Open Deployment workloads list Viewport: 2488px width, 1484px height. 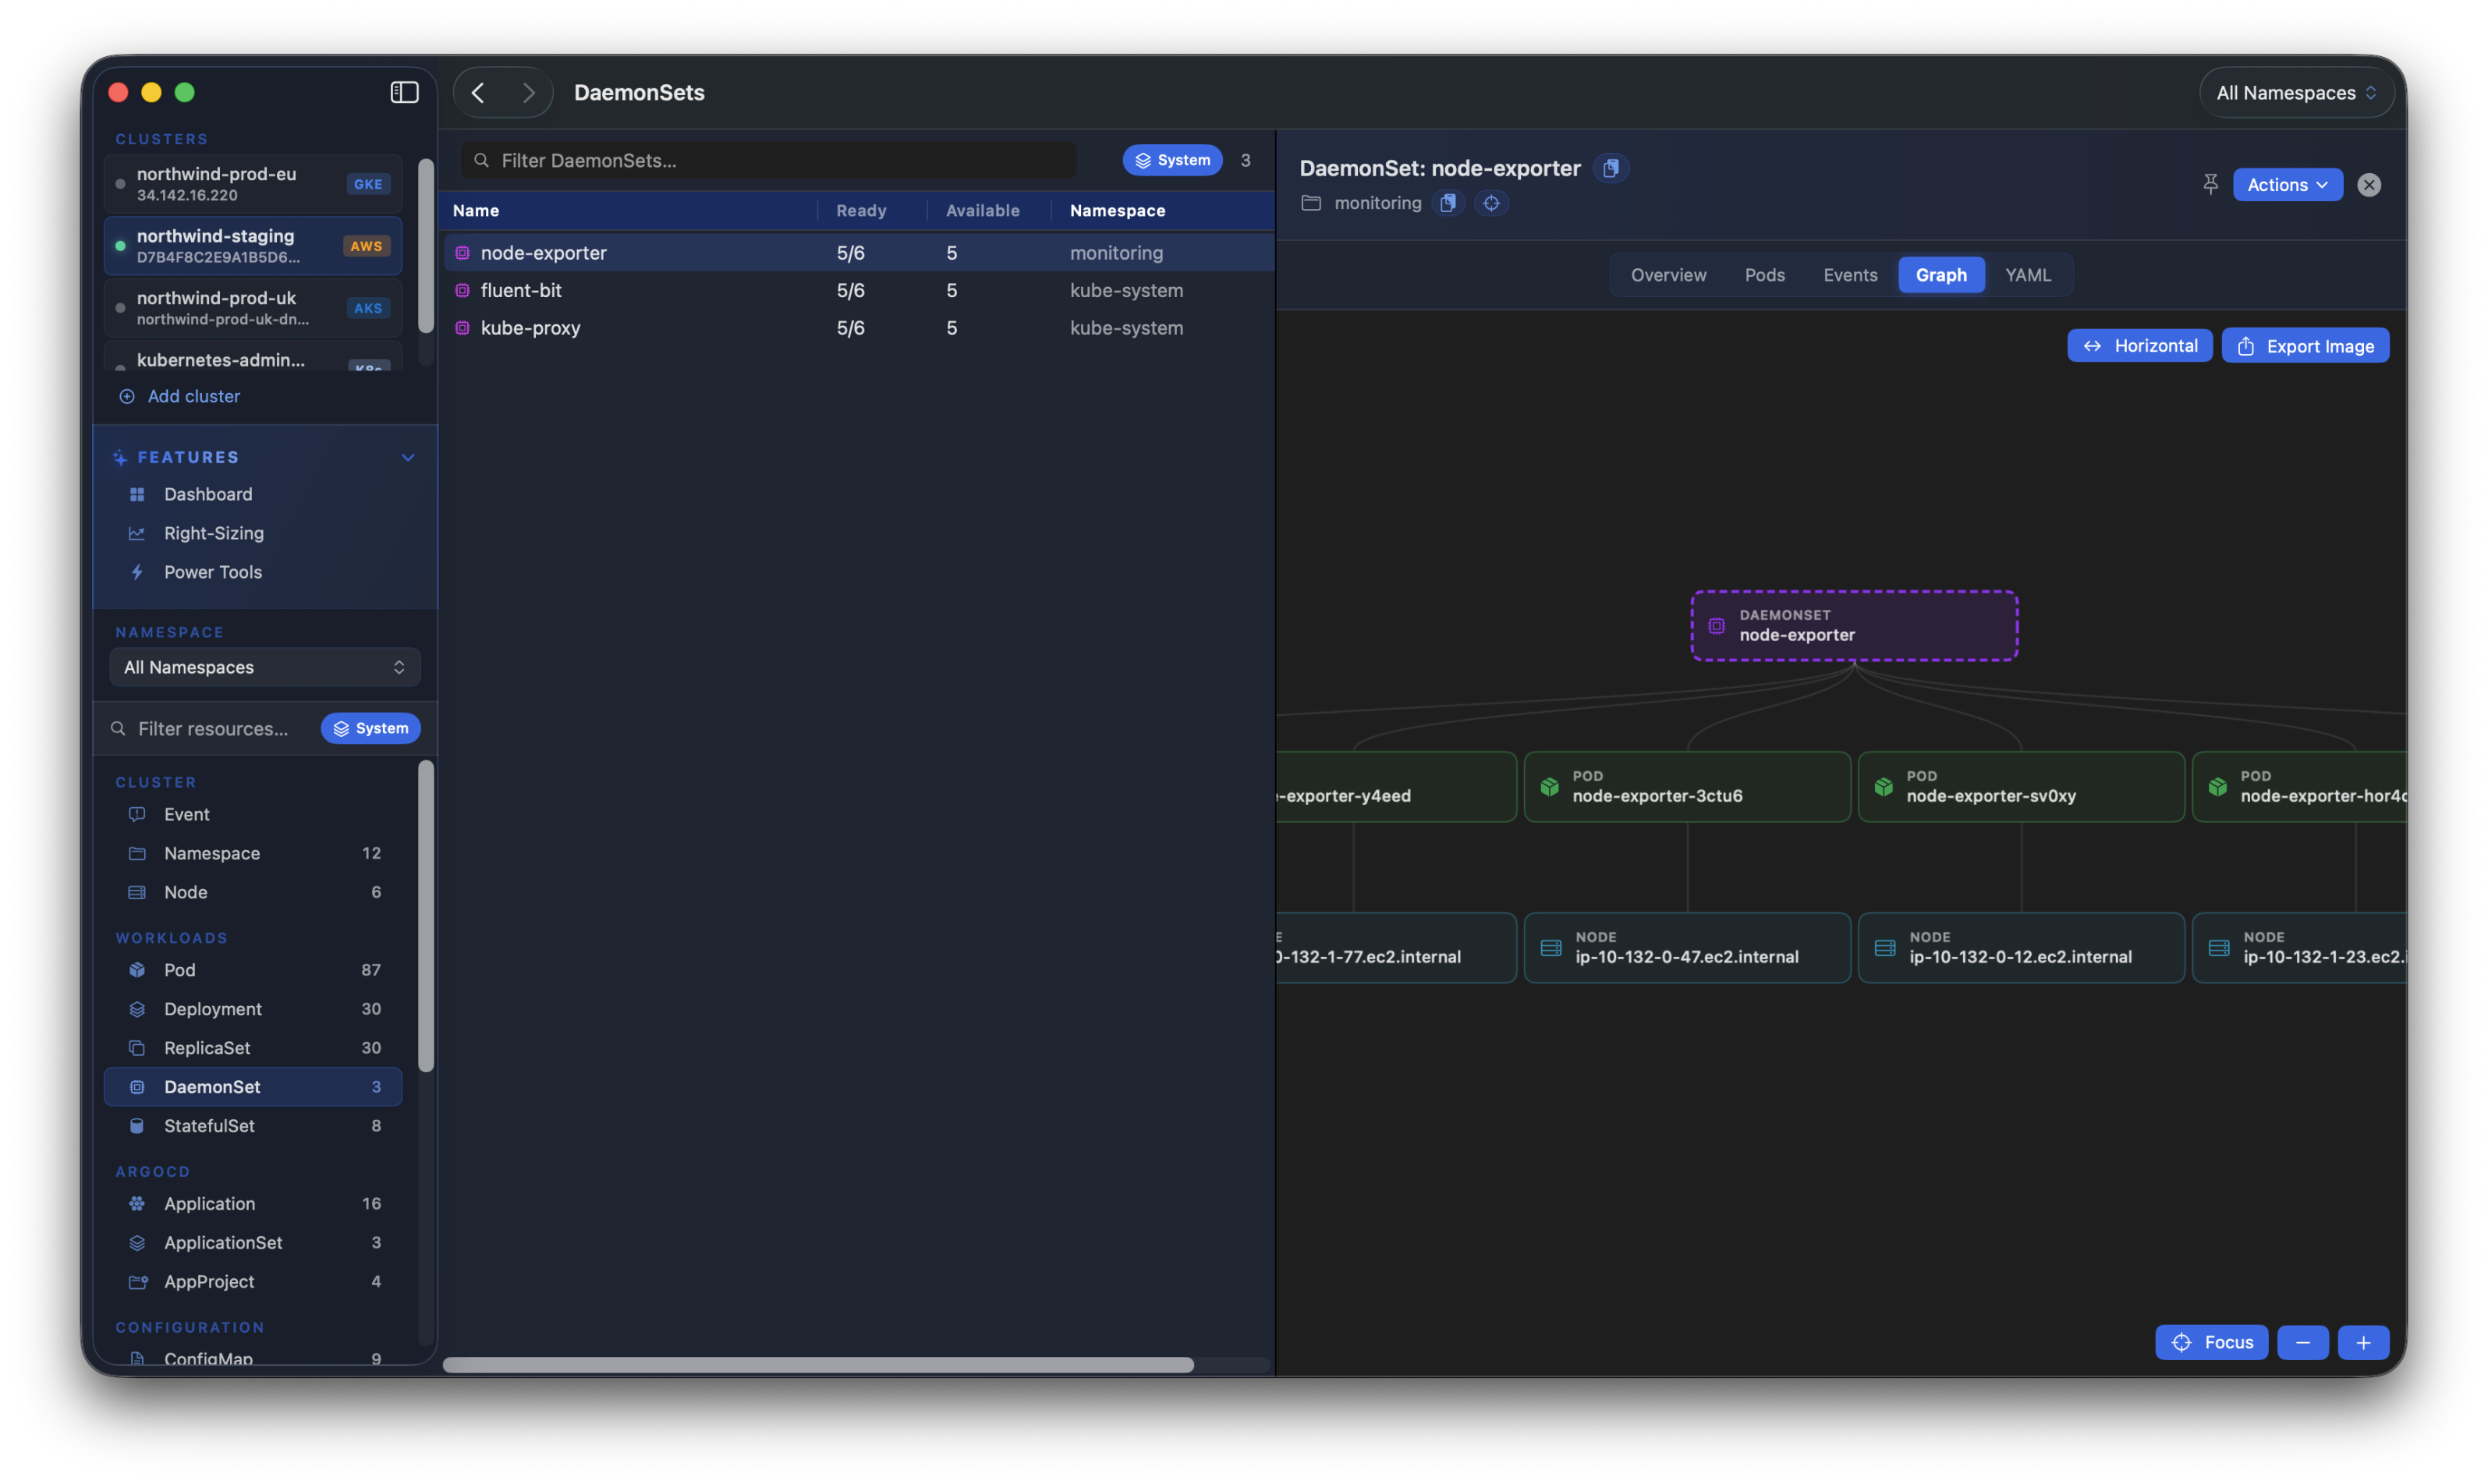(x=252, y=1009)
